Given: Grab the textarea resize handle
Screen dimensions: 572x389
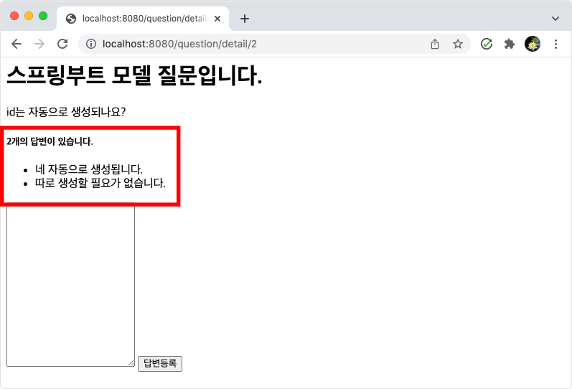Looking at the screenshot, I should click(131, 362).
